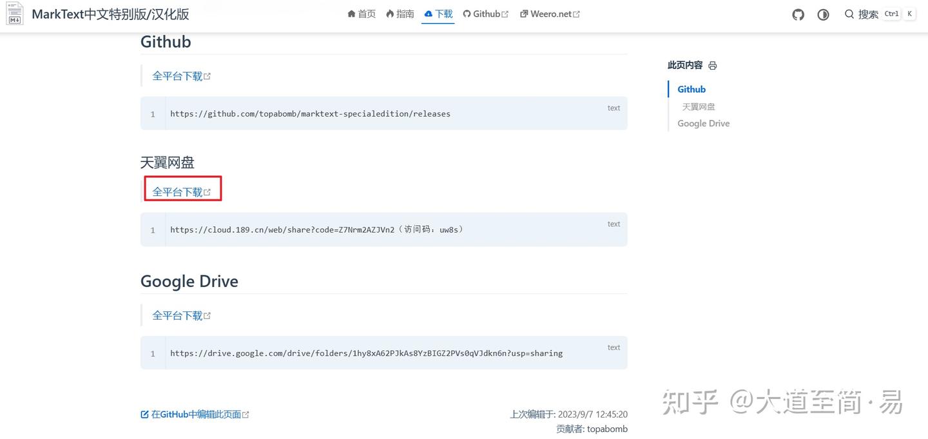Click the home icon before 首页

pos(351,13)
